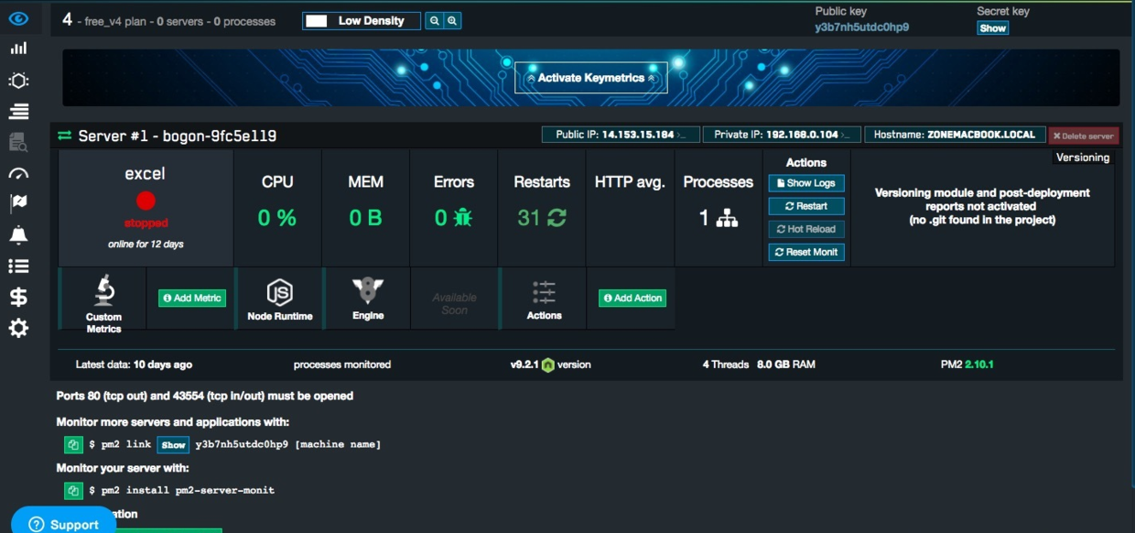The image size is (1135, 533).
Task: Toggle the Low Density view switch
Action: coord(362,21)
